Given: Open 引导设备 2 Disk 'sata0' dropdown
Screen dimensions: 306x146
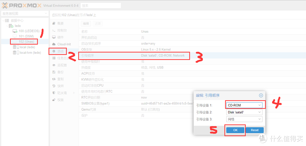Looking at the screenshot, I should click(260, 112).
